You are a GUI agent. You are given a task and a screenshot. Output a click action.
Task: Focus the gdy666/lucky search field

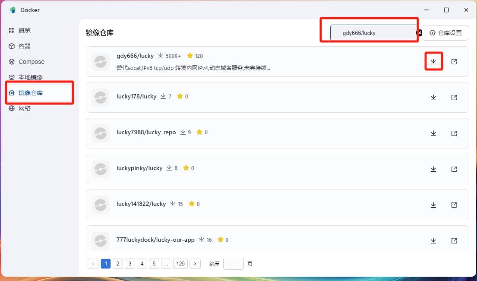click(373, 33)
